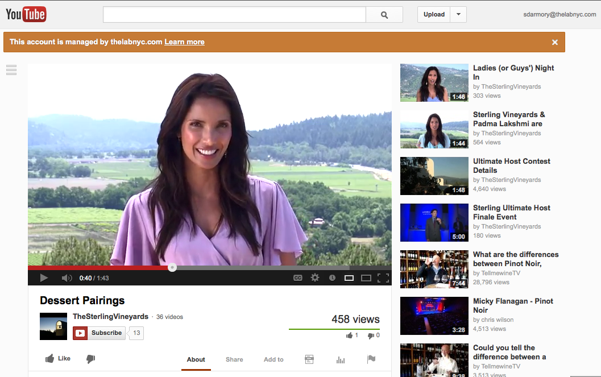Like the video with thumbs up
The width and height of the screenshot is (601, 377).
58,359
